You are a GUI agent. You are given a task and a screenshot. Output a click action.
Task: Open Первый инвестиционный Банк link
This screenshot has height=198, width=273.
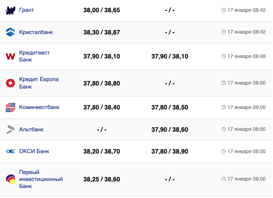pos(41,179)
